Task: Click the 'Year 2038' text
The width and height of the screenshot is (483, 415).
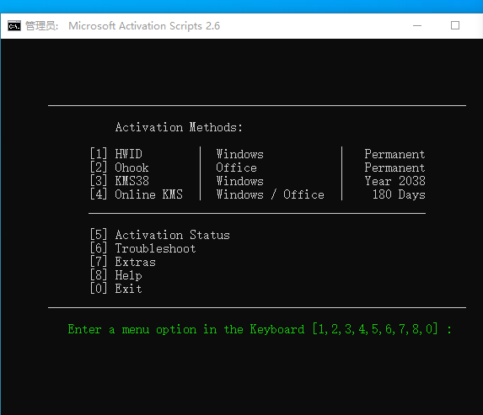Action: (394, 181)
